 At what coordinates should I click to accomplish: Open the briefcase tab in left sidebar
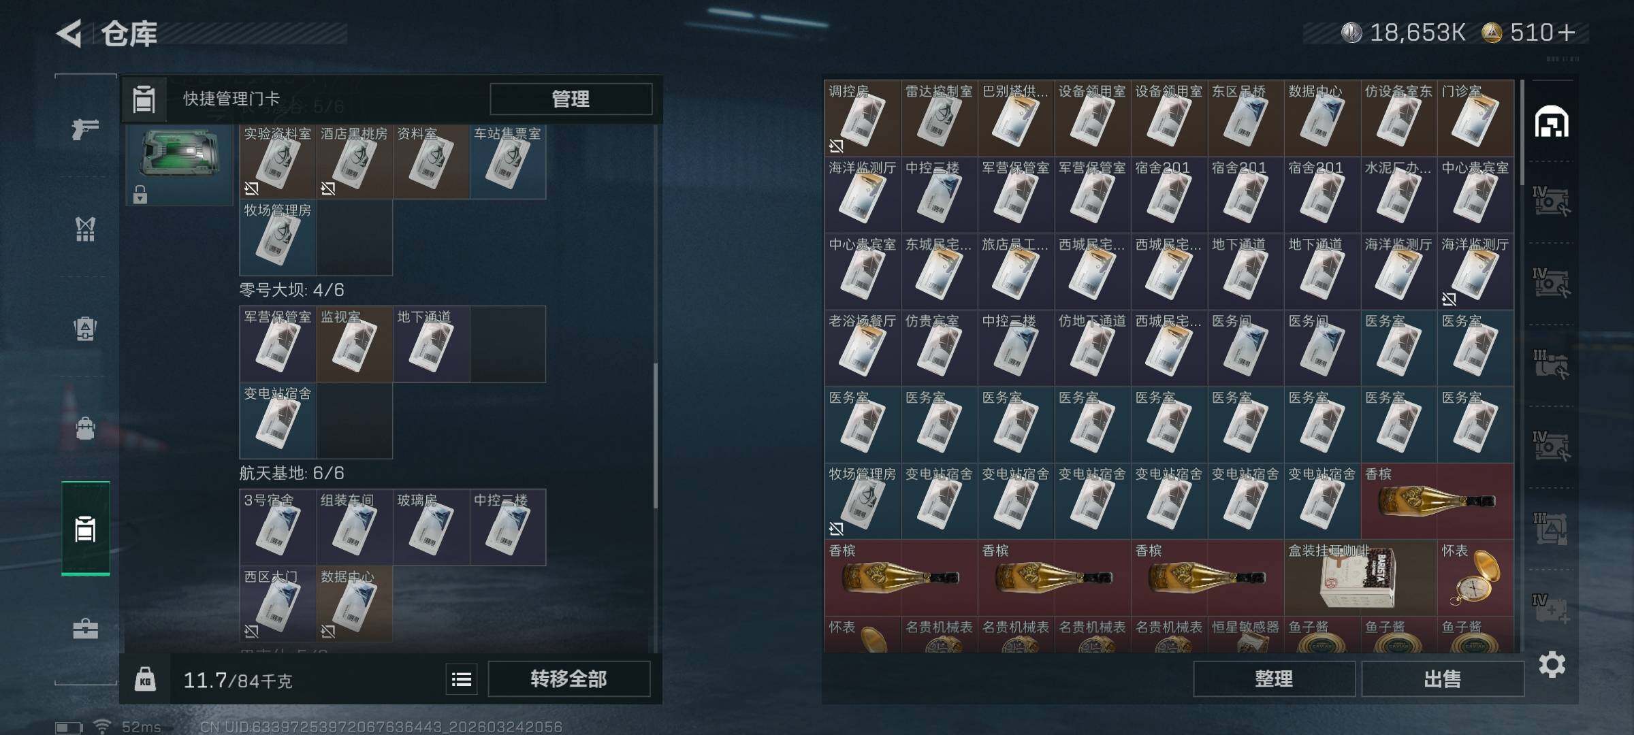[x=85, y=628]
